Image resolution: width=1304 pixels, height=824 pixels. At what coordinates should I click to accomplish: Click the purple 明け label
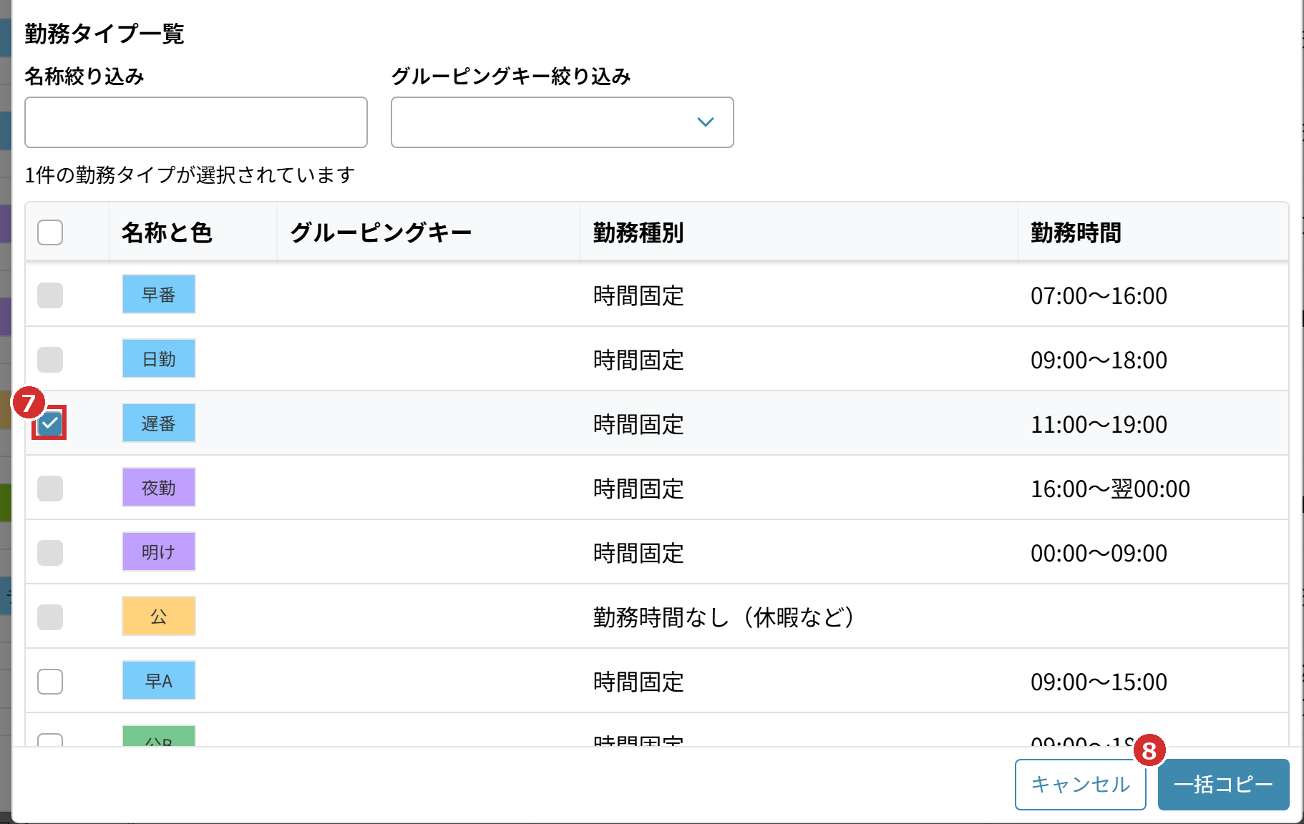[x=159, y=551]
